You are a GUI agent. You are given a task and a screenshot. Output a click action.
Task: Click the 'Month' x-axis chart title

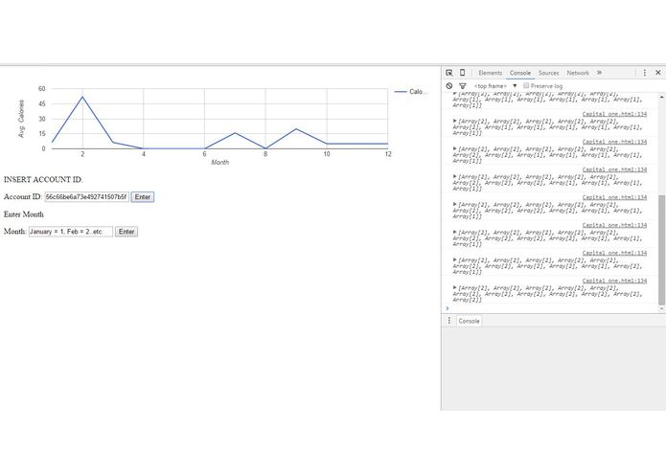(x=220, y=162)
